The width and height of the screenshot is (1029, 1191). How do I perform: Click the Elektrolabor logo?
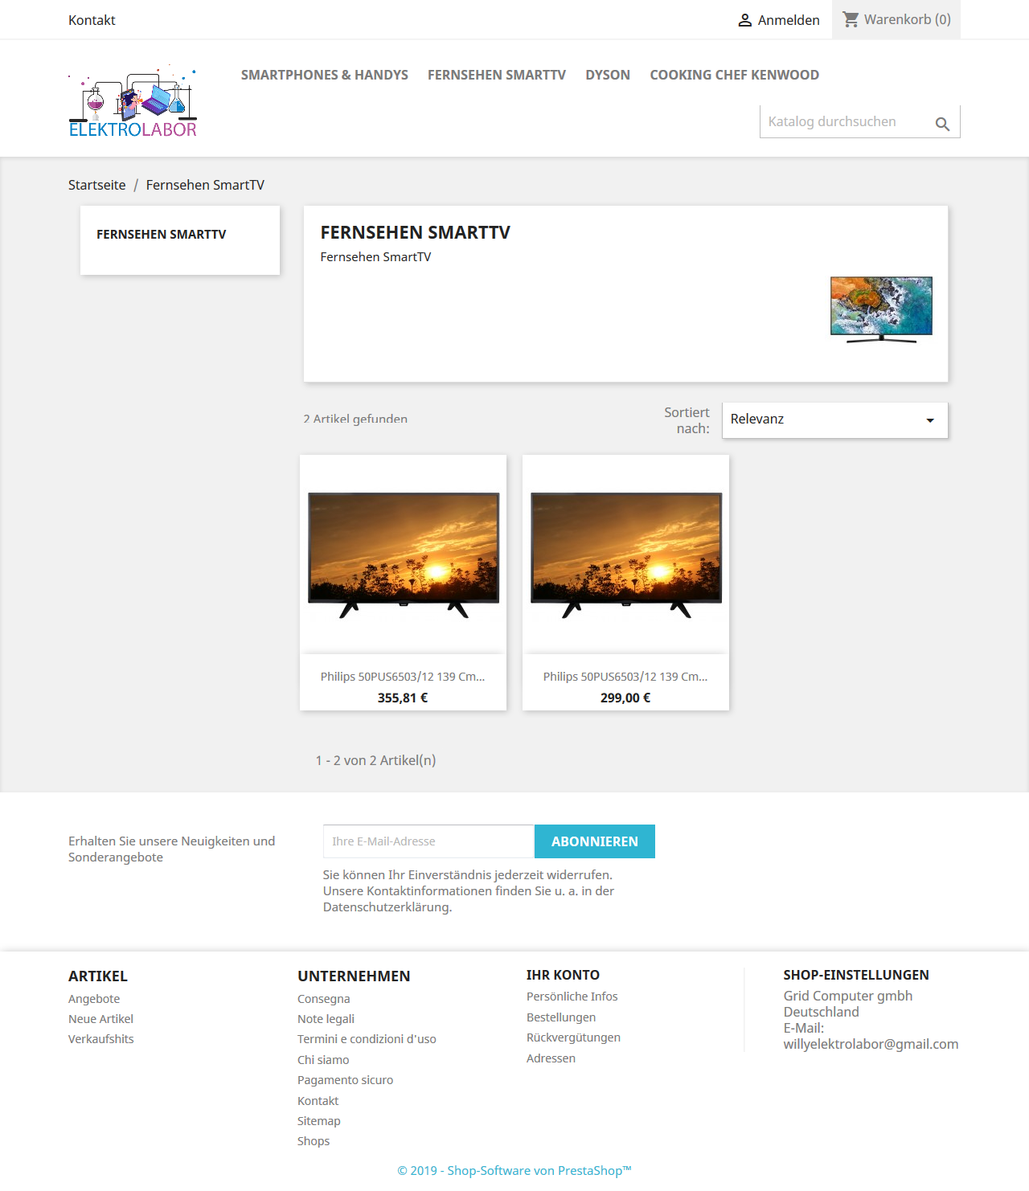(x=133, y=102)
